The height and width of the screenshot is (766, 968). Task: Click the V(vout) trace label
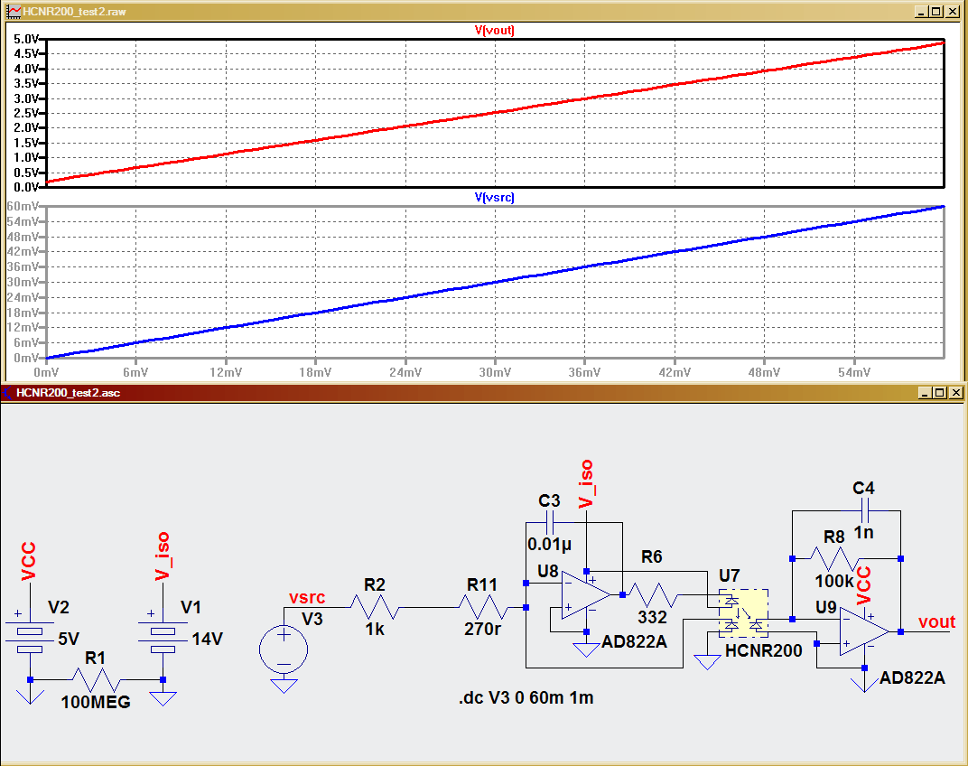click(494, 31)
